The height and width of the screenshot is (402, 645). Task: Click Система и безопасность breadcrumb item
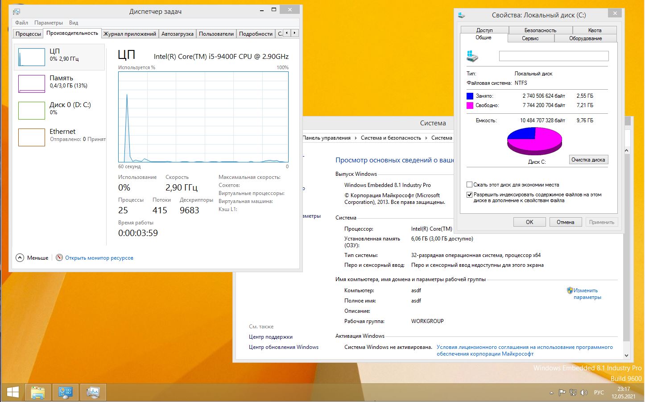391,138
